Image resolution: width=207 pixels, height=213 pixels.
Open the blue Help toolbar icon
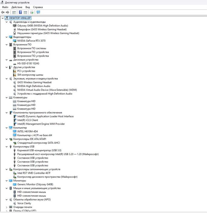[20, 12]
